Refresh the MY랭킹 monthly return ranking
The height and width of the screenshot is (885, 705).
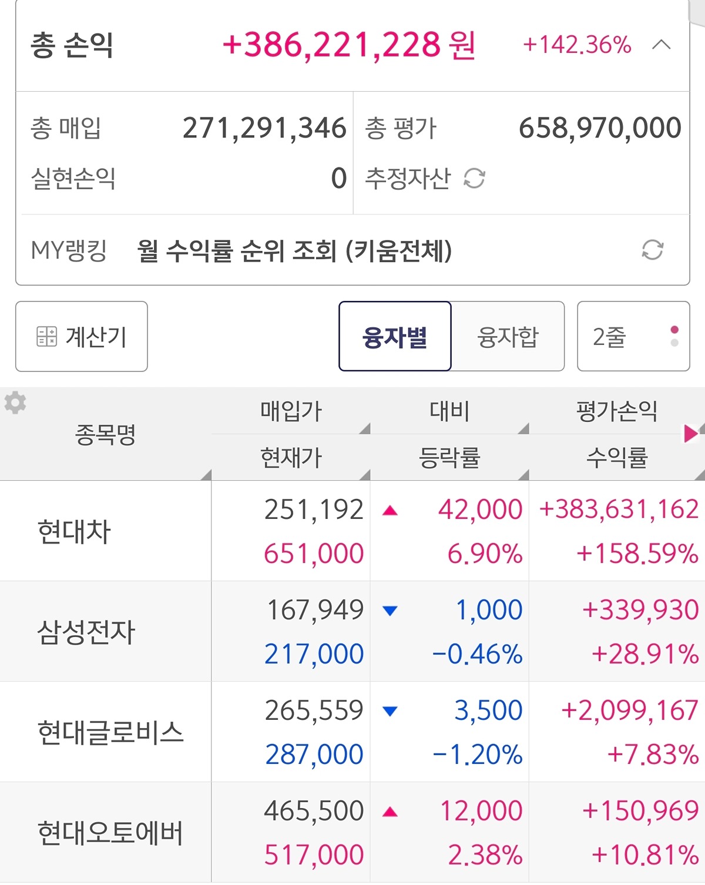[652, 250]
